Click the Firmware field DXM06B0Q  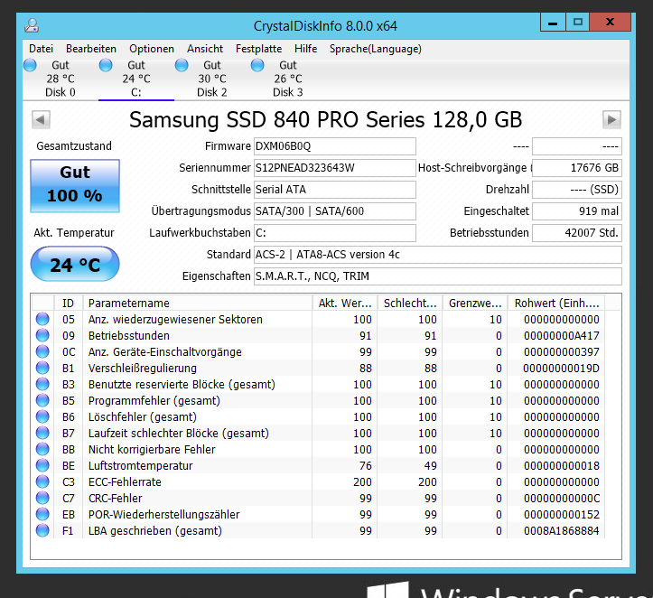click(335, 146)
